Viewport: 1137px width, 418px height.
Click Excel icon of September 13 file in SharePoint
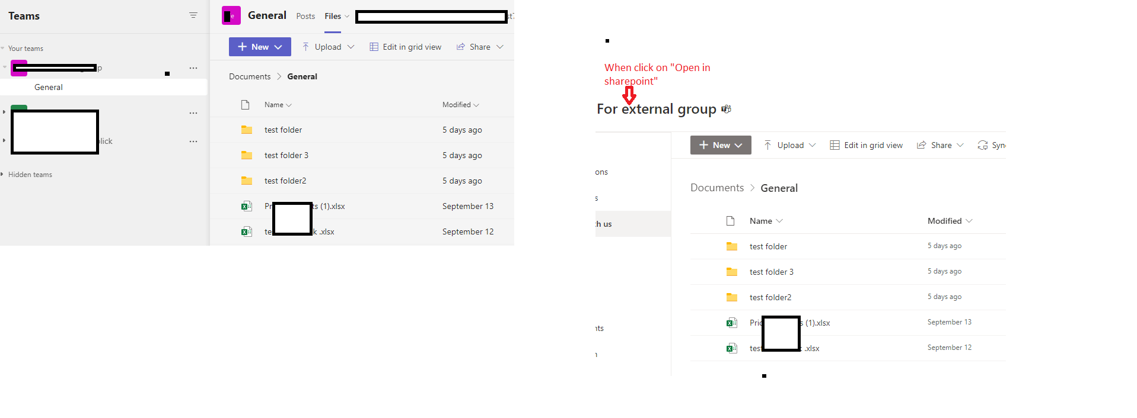(732, 323)
